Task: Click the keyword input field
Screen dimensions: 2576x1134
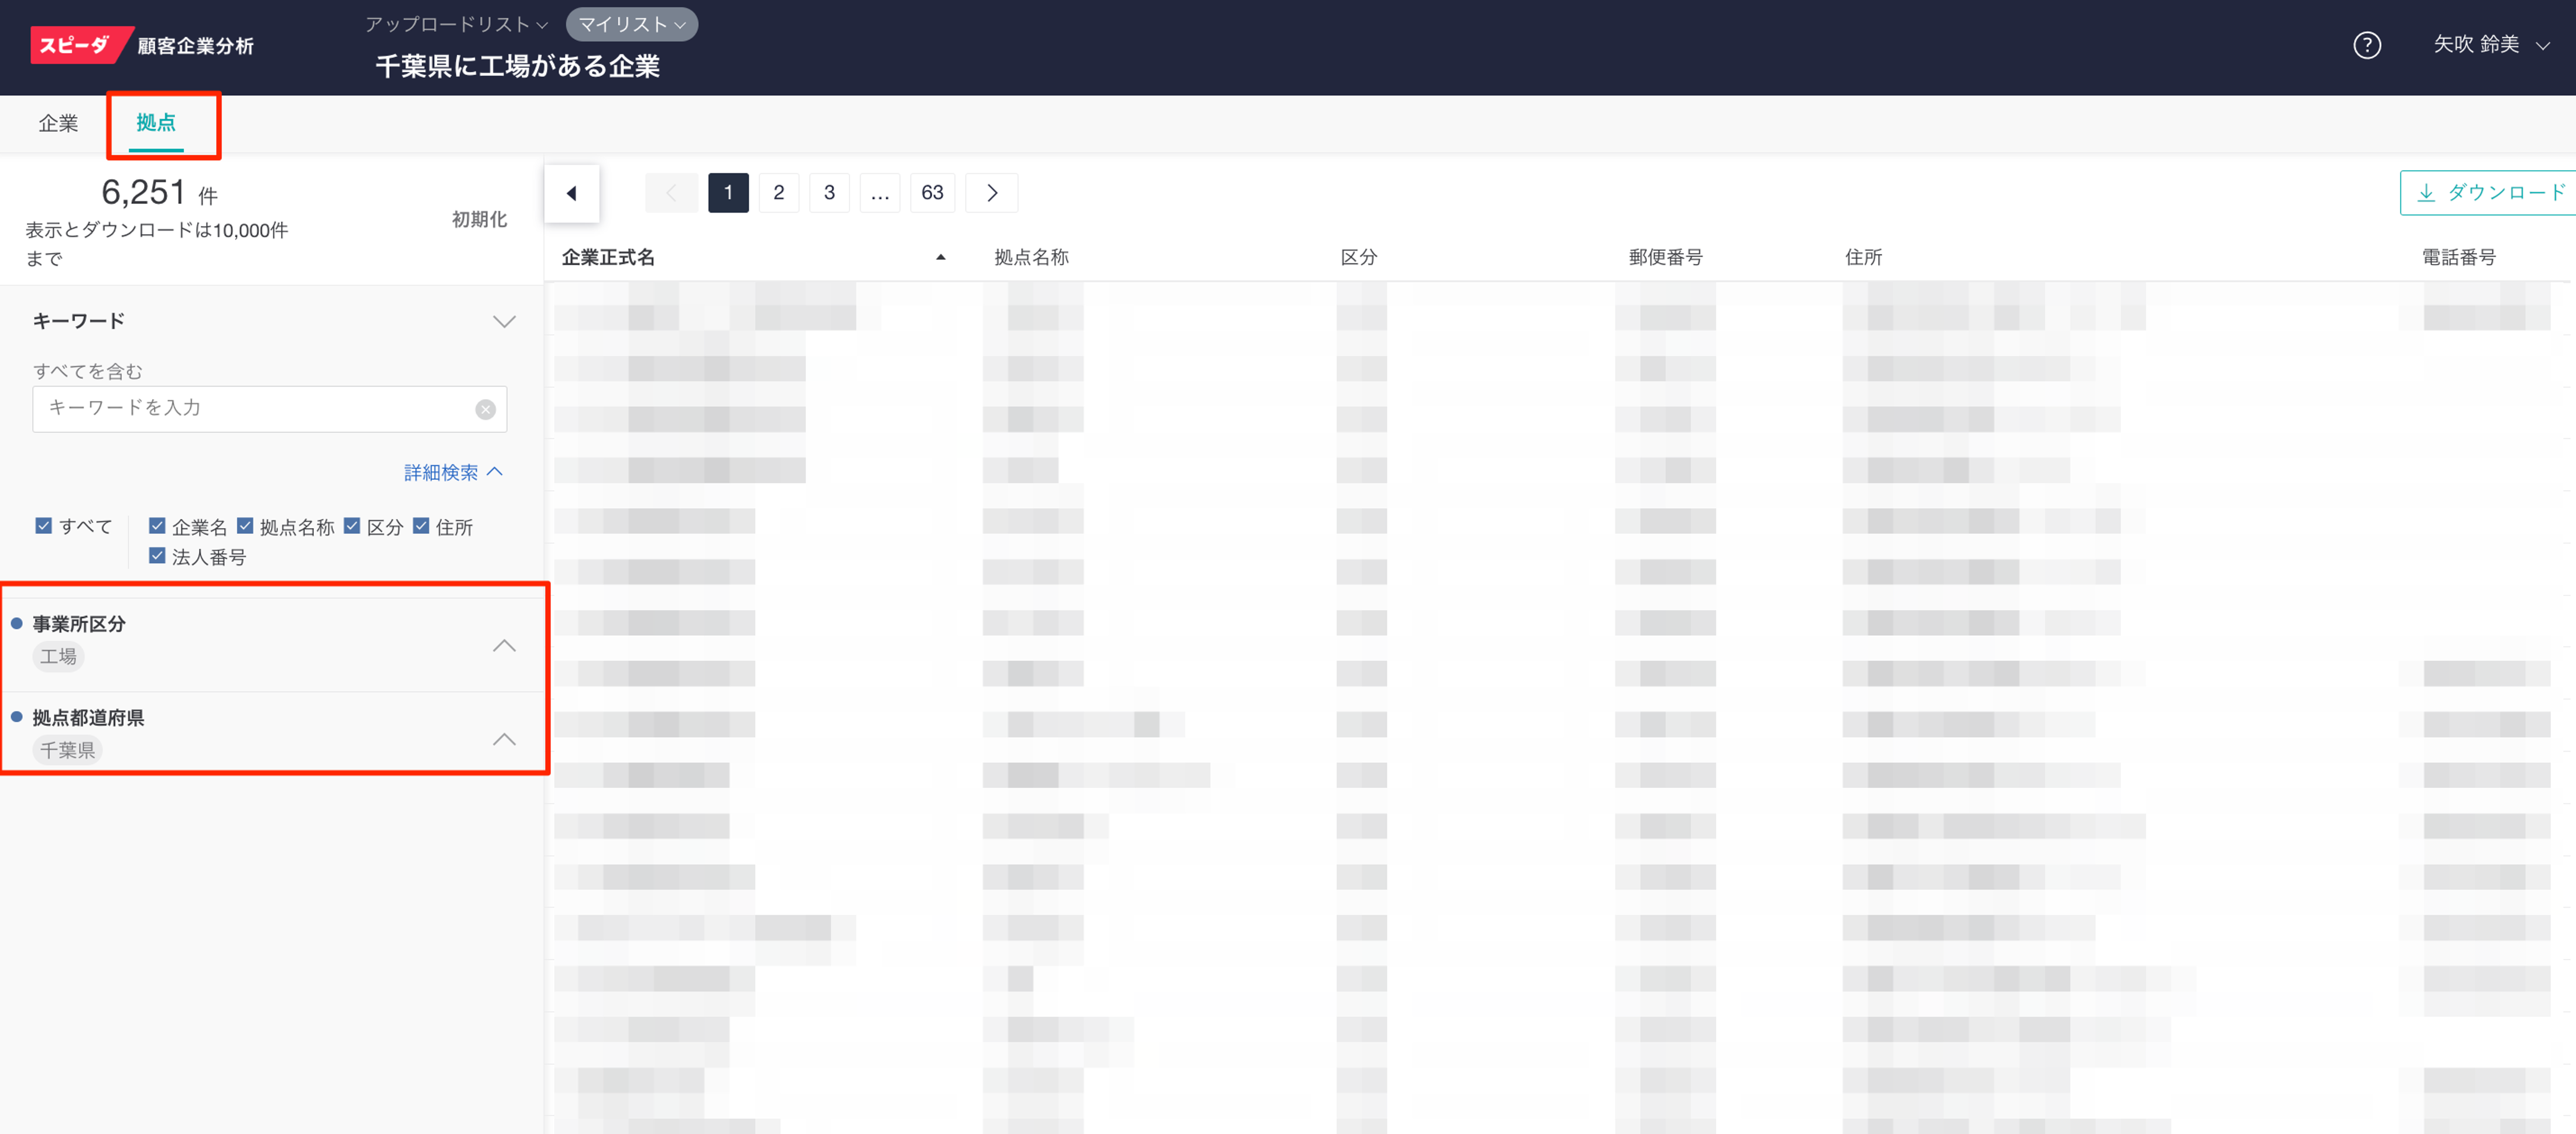Action: pos(255,409)
